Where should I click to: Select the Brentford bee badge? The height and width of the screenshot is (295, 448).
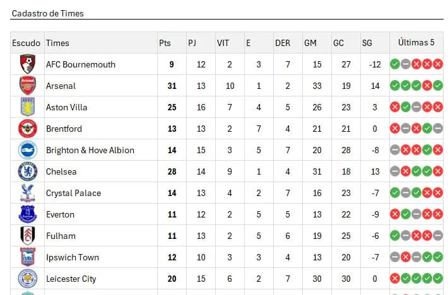(27, 129)
